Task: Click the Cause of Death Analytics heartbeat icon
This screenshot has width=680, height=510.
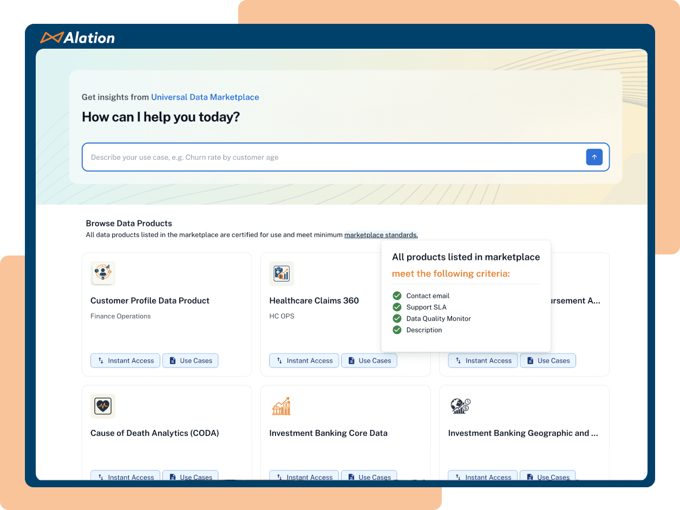Action: click(103, 406)
